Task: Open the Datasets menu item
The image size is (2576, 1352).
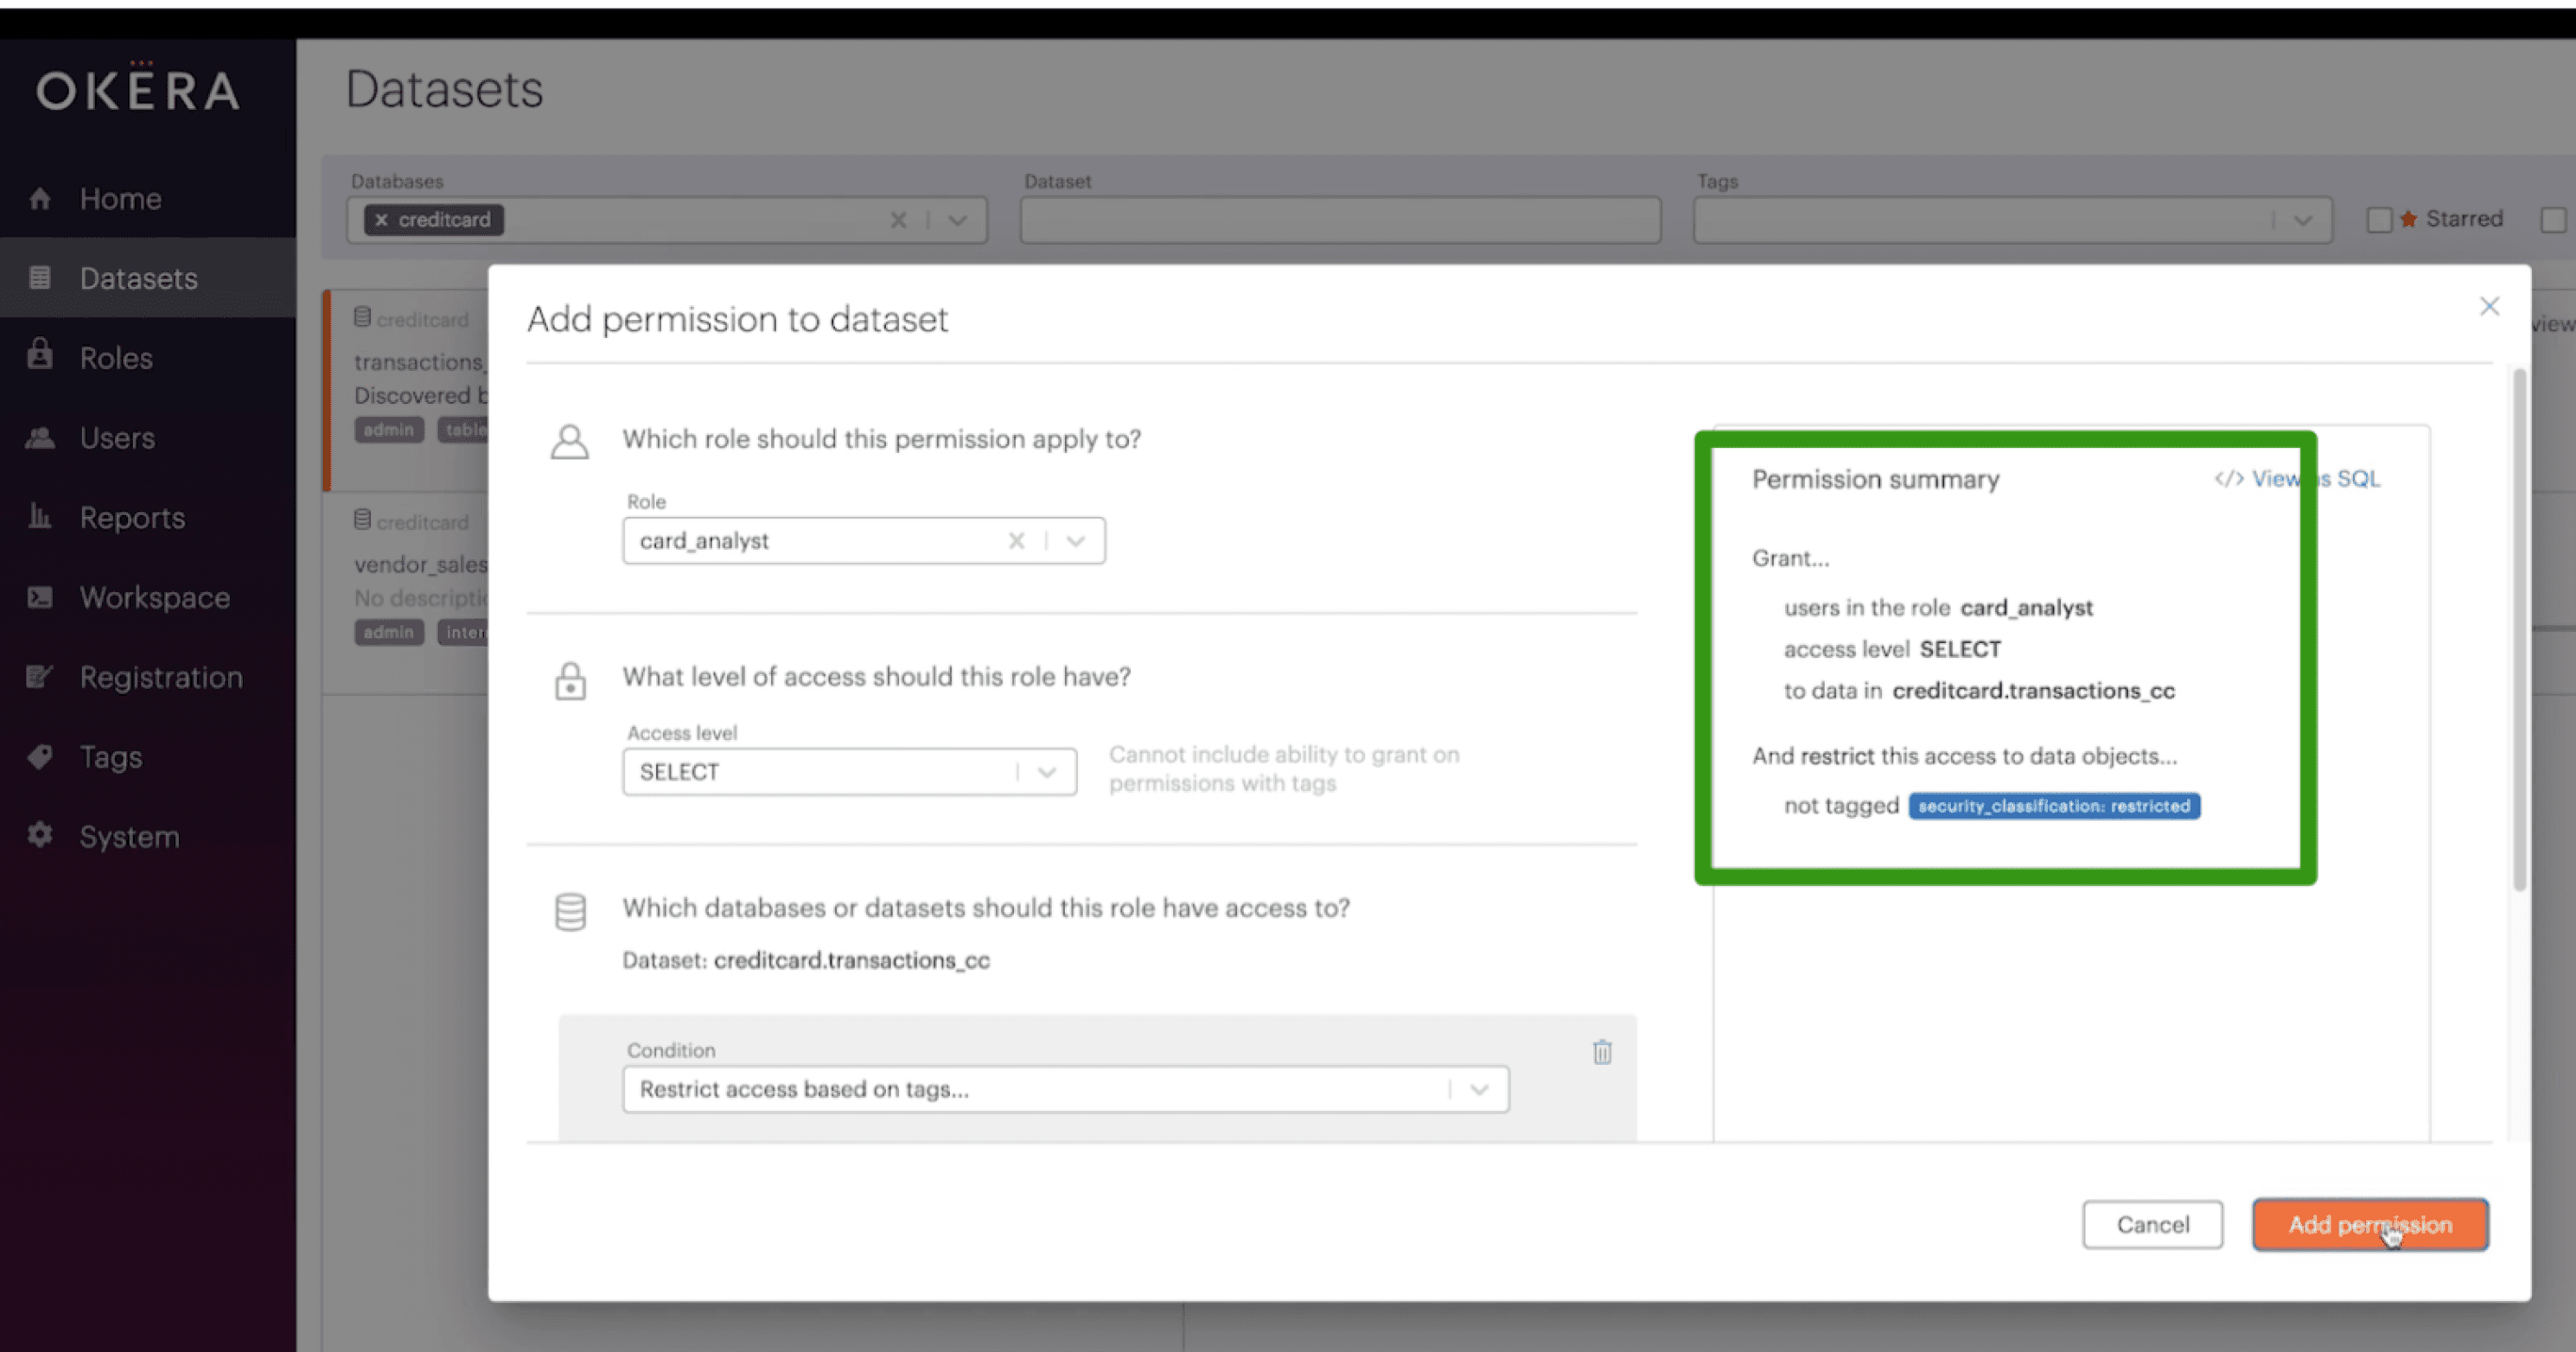Action: (x=139, y=278)
